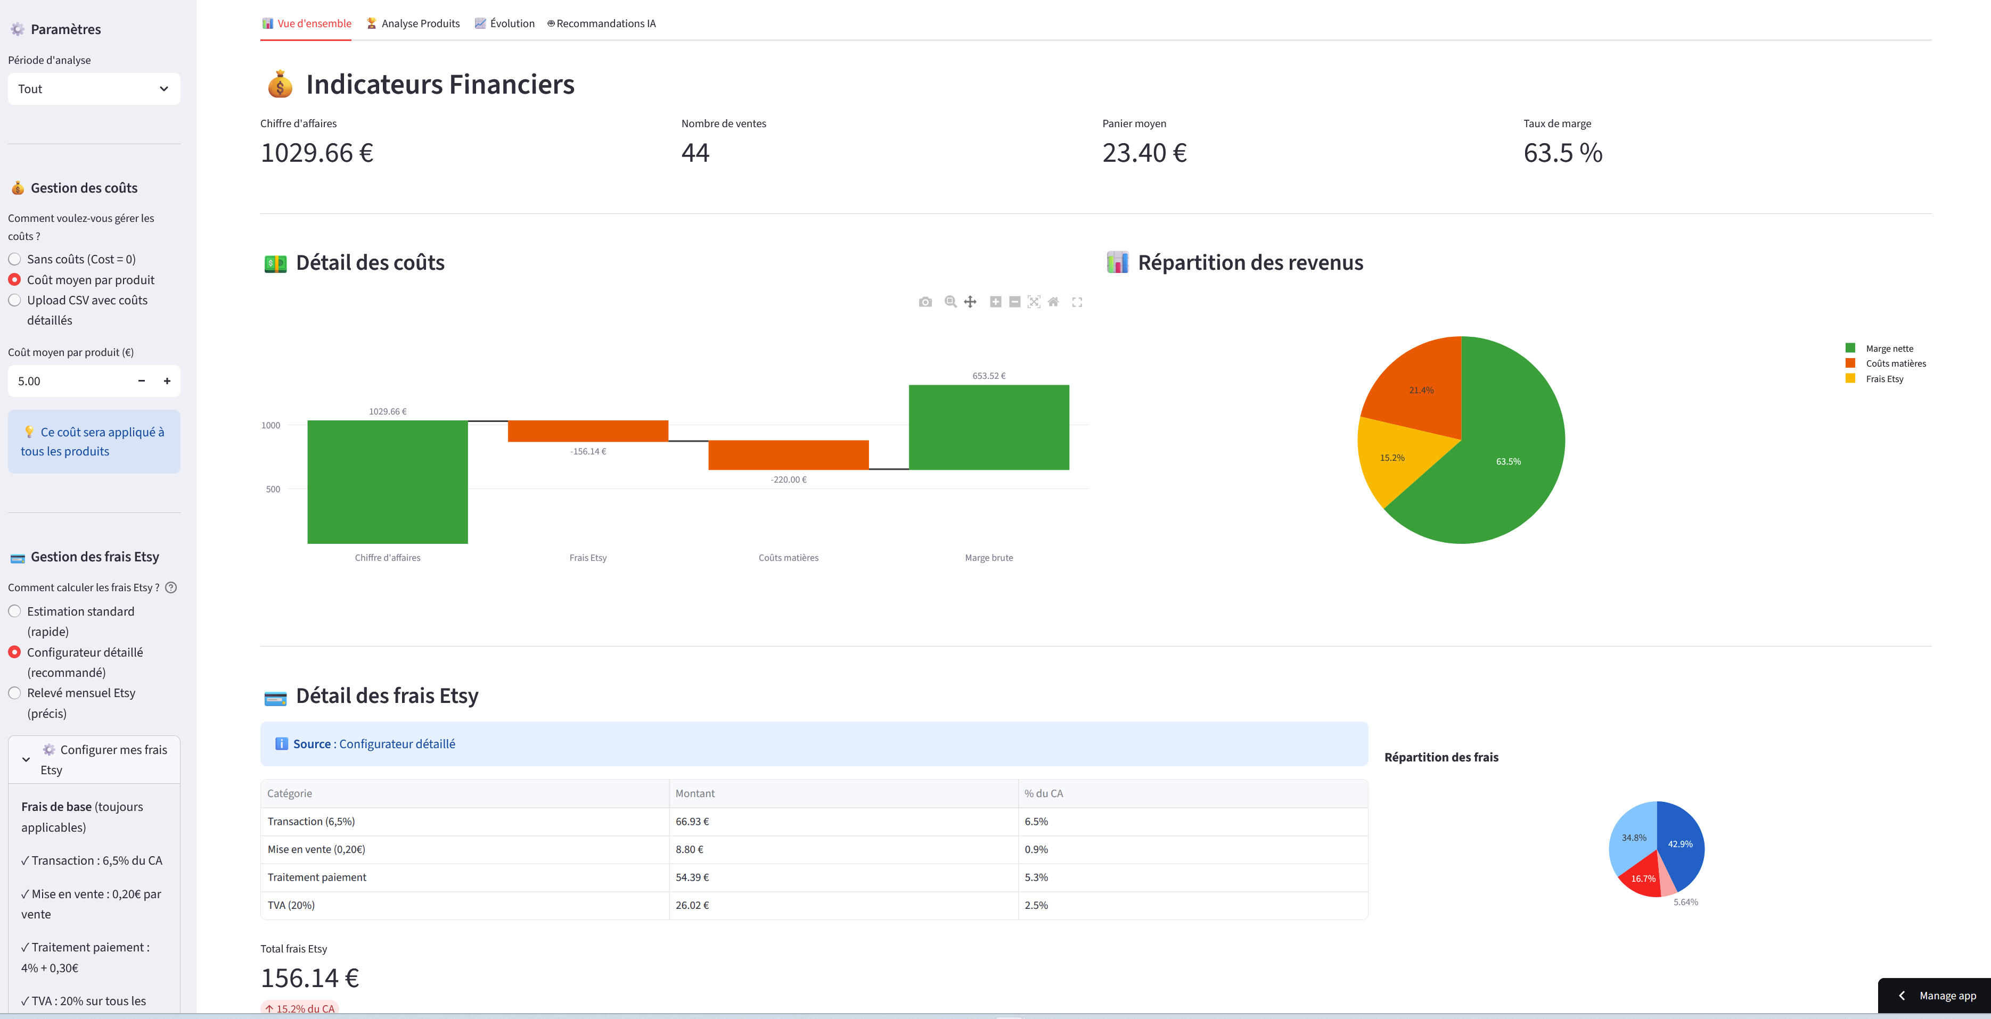Image resolution: width=1991 pixels, height=1019 pixels.
Task: Switch to the Analyse Produits tab
Action: click(413, 24)
